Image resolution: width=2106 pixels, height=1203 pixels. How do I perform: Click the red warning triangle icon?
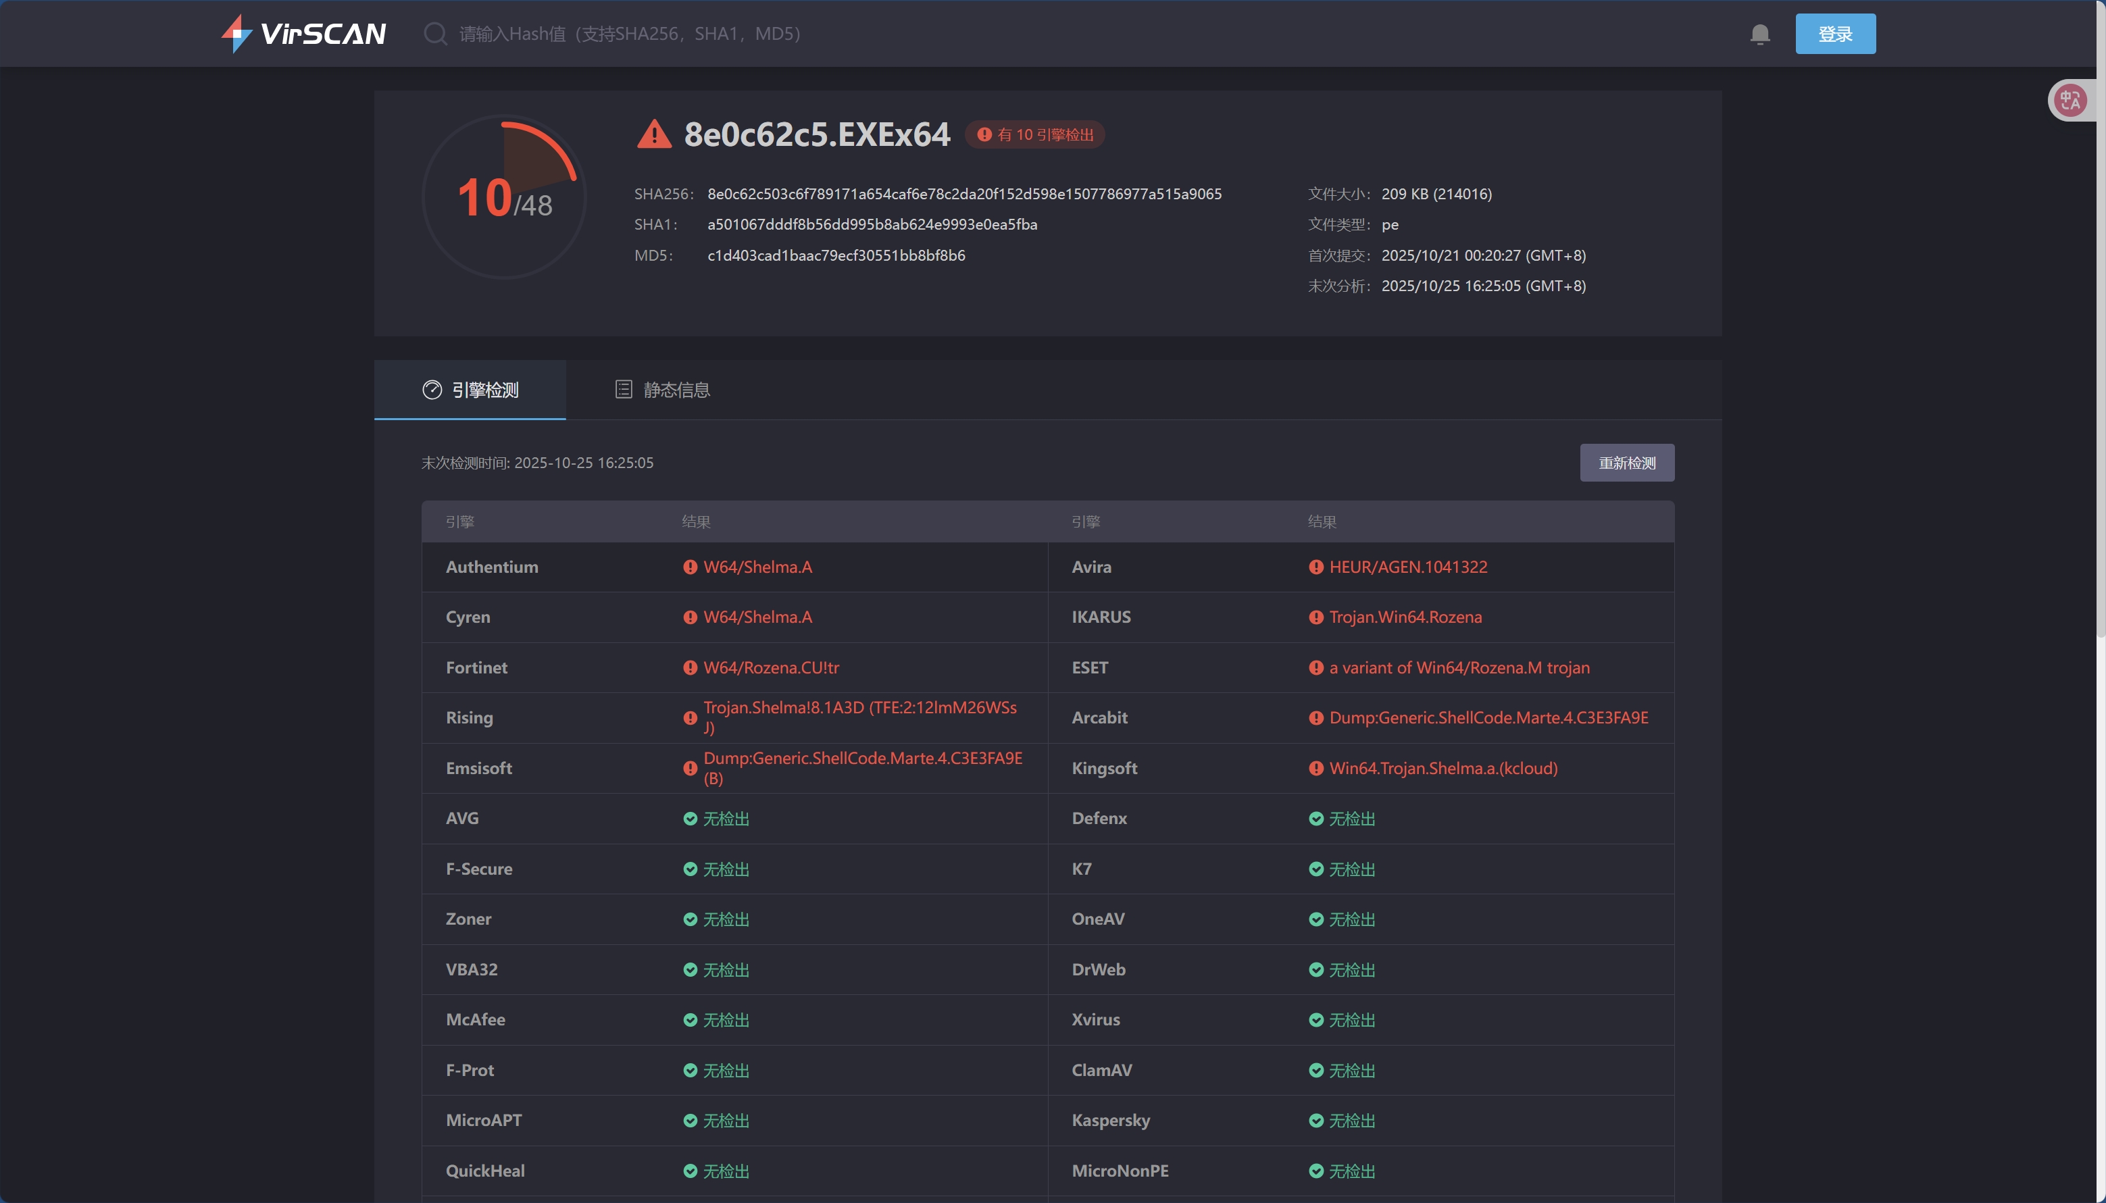tap(653, 134)
